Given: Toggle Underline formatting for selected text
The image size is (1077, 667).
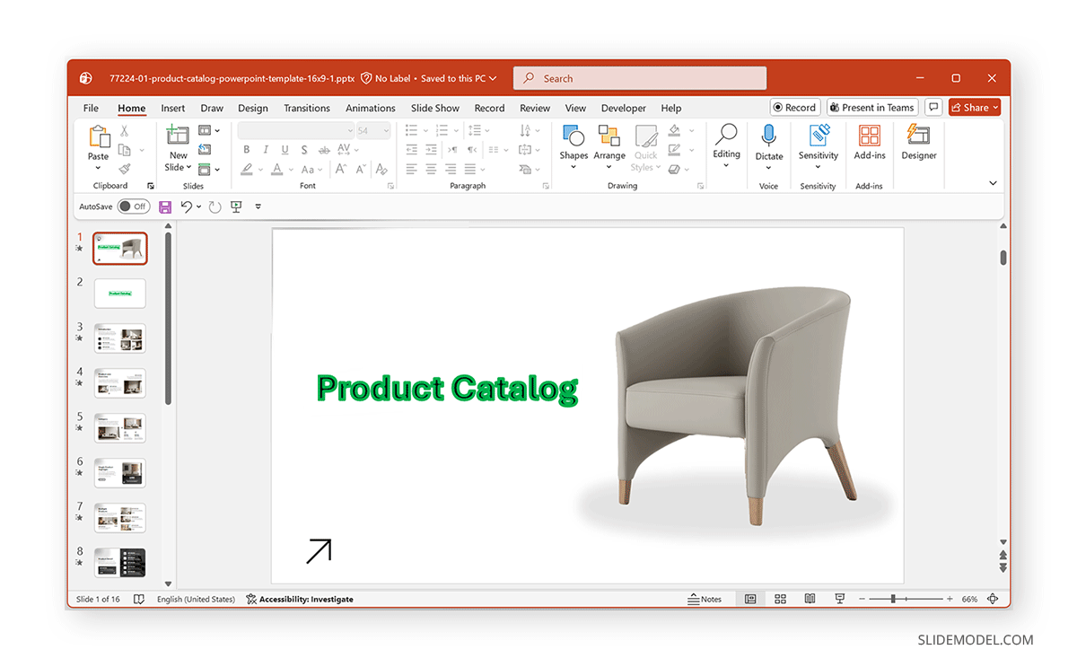Looking at the screenshot, I should click(285, 150).
